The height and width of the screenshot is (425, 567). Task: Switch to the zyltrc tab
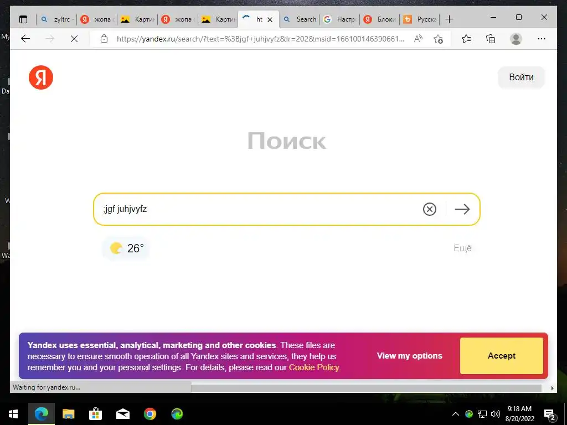[56, 19]
